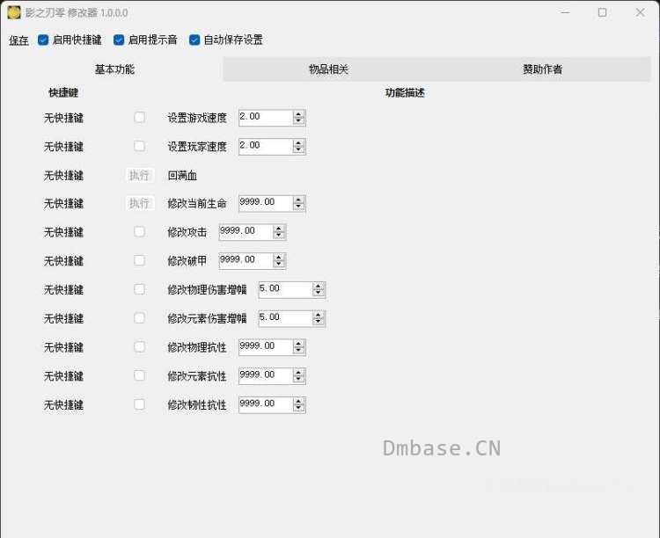Set hotkey 无快捷键 for 修改物理伤害增幅
The width and height of the screenshot is (660, 538).
point(63,290)
